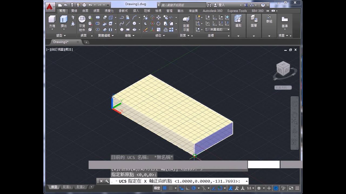This screenshot has width=346, height=194.
Task: Click the viewport controls [-] label
Action: pos(48,50)
